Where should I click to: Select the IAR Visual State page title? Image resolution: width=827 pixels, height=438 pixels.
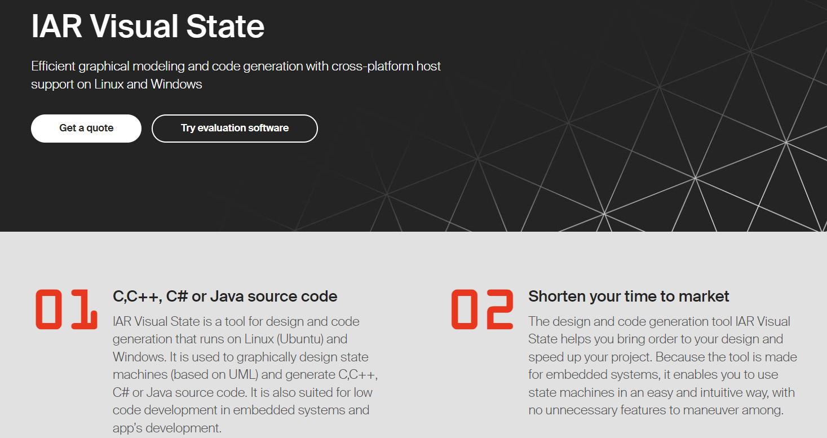(x=148, y=26)
